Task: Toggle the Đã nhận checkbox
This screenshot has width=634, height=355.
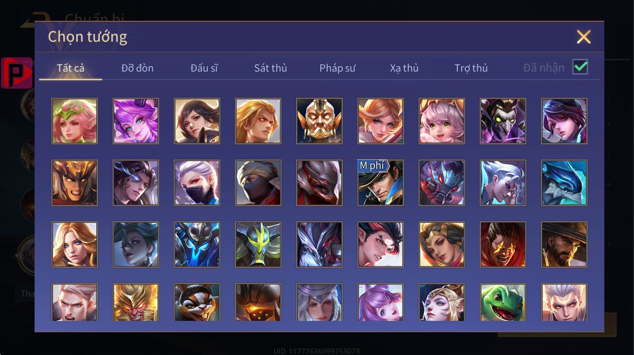Action: (x=580, y=67)
